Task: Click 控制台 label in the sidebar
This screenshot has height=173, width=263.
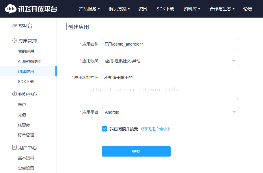Action: pyautogui.click(x=25, y=25)
